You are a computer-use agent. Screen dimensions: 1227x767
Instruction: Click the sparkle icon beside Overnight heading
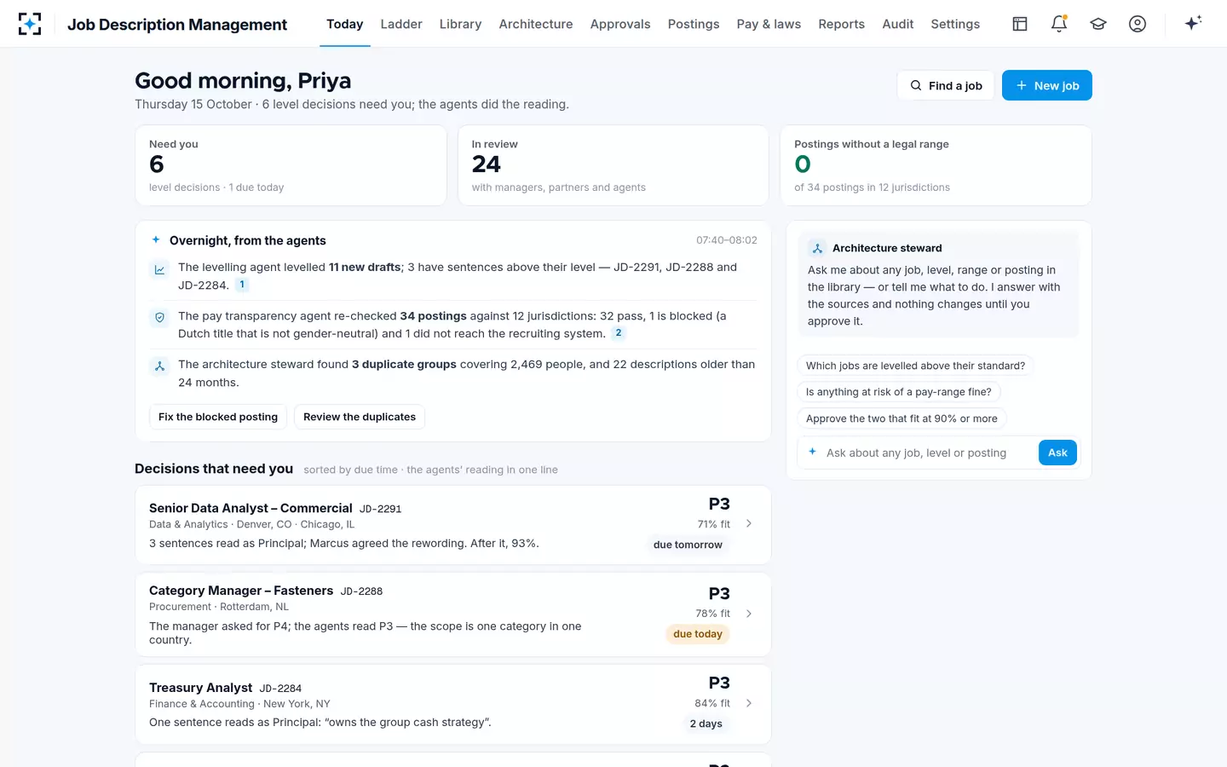tap(156, 240)
